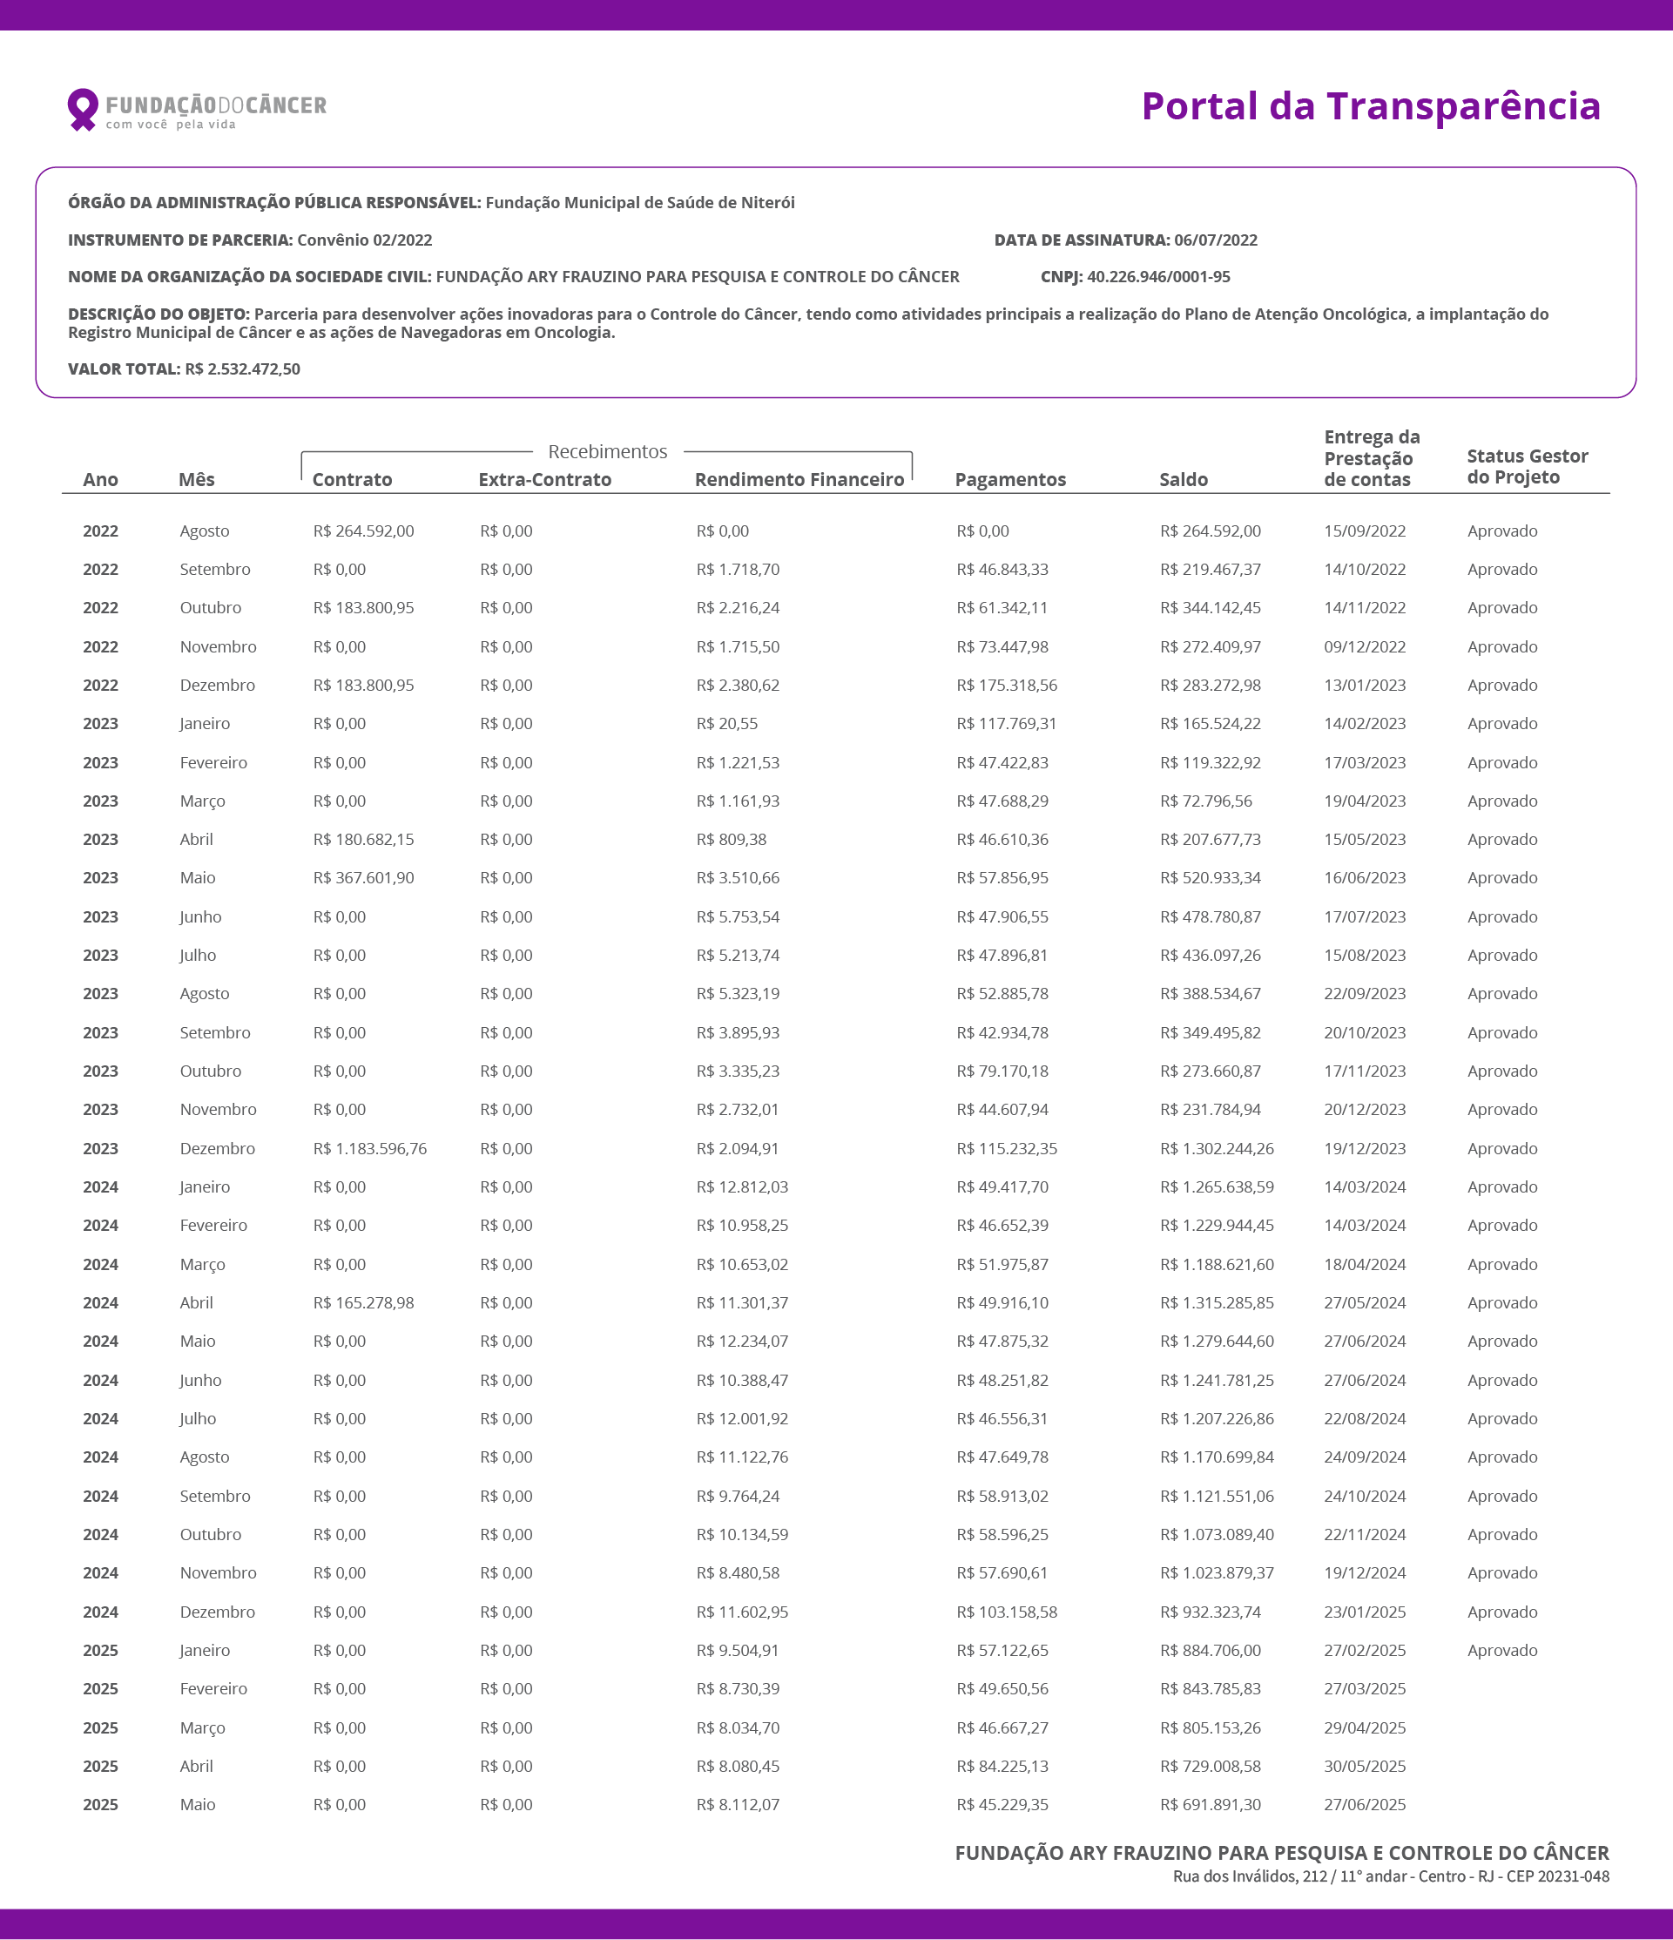Screen dimensions: 1673x1940
Task: Click the CNPJ 40.226.946/0001-95 value
Action: point(1158,277)
